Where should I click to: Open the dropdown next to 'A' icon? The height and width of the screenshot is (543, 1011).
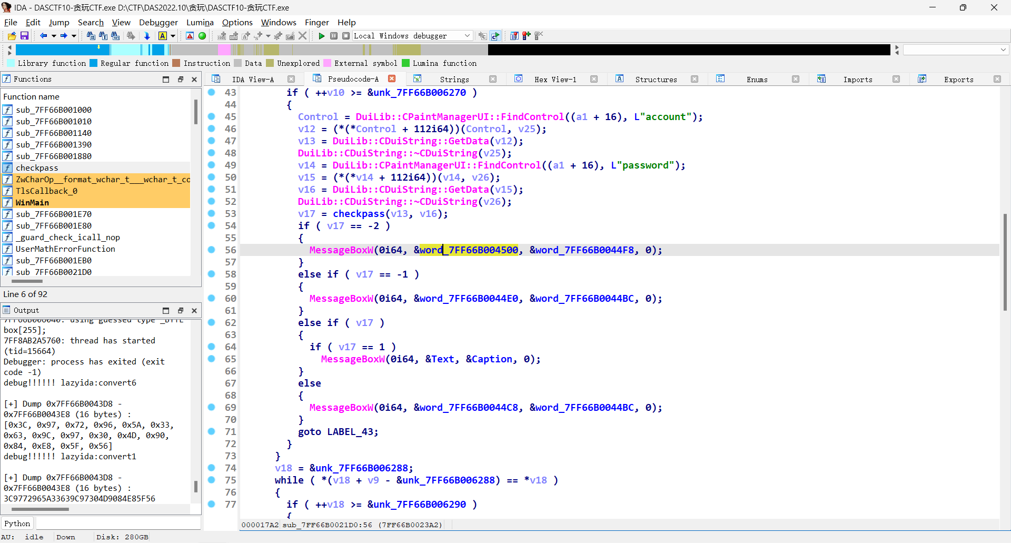173,36
